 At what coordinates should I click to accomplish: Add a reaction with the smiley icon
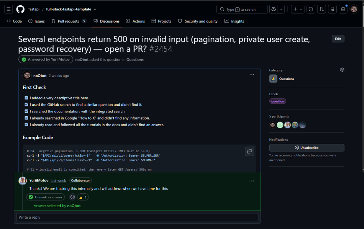pyautogui.click(x=73, y=197)
